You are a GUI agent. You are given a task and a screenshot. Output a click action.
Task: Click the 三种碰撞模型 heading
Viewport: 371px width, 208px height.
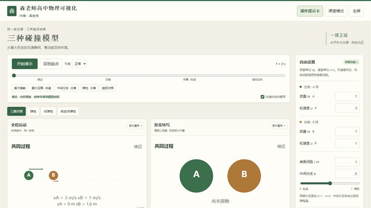click(x=33, y=38)
